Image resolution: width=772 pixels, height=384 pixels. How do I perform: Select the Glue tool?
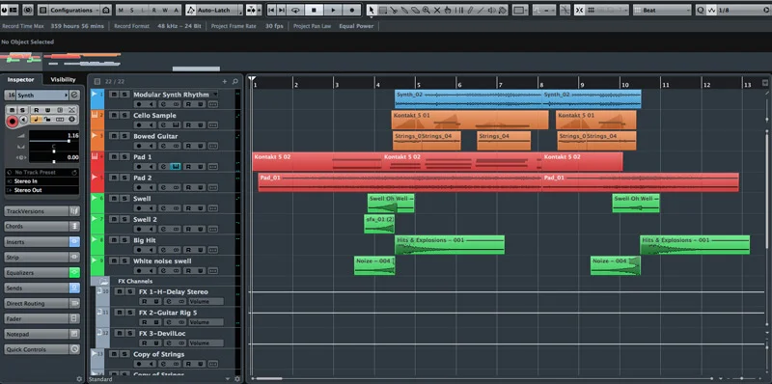tap(403, 10)
